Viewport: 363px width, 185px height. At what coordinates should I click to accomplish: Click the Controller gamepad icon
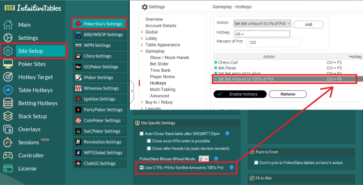(x=8, y=155)
